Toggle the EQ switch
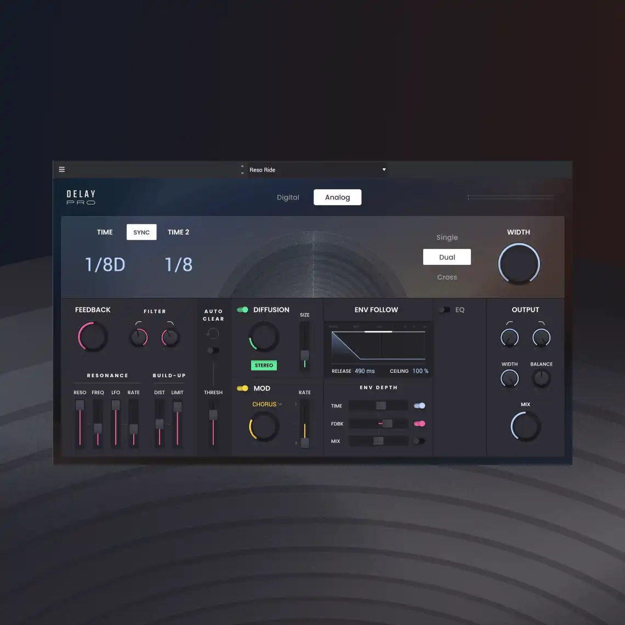 [444, 309]
